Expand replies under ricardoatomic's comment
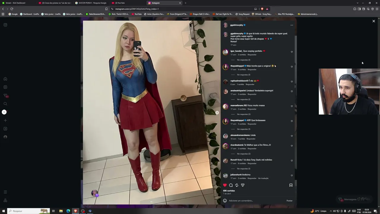 [243, 154]
